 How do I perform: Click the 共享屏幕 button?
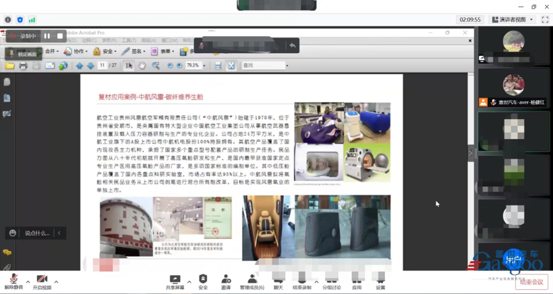point(175,282)
